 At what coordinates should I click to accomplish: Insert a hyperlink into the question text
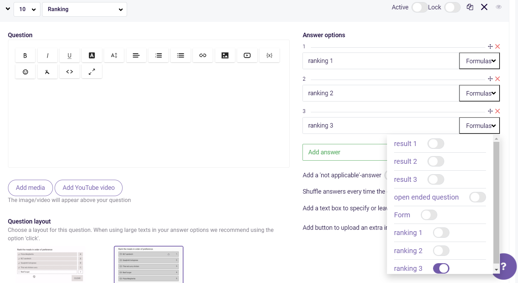point(203,55)
